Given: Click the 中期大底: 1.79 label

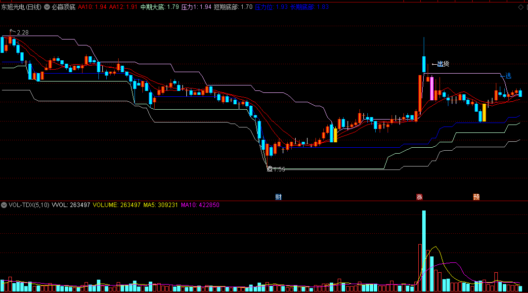Looking at the screenshot, I should click(160, 7).
